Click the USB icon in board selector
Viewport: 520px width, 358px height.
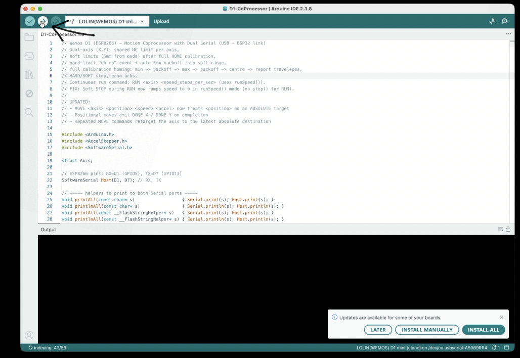tap(72, 21)
